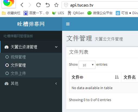138x112 pixels.
Task: Open the UES bookmark
Action: coord(58,13)
